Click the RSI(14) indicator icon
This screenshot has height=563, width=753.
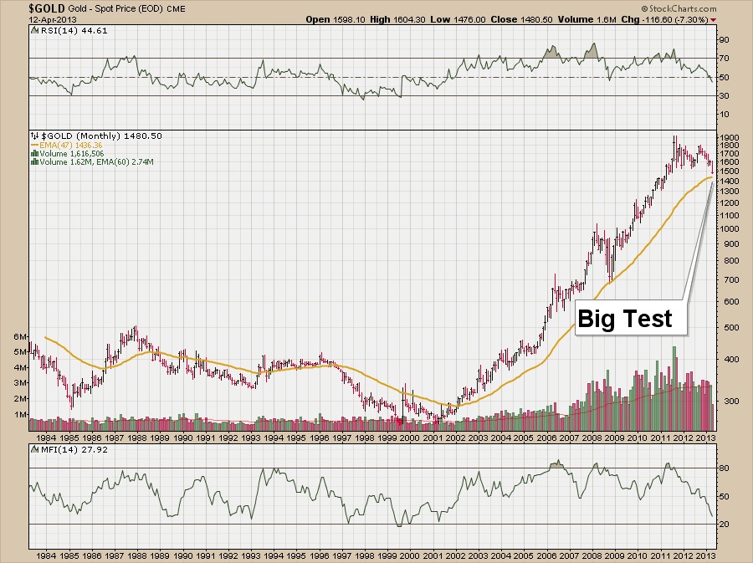tap(33, 30)
